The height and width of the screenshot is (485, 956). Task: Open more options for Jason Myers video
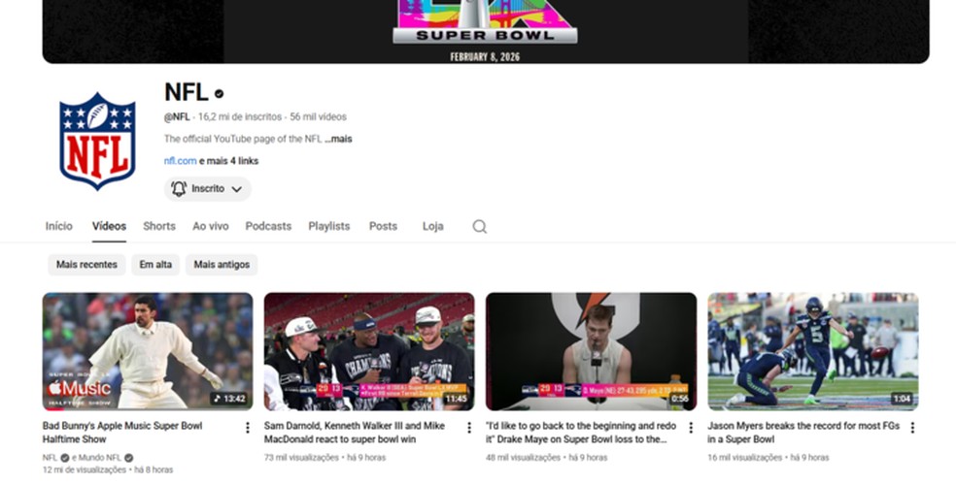pyautogui.click(x=912, y=428)
